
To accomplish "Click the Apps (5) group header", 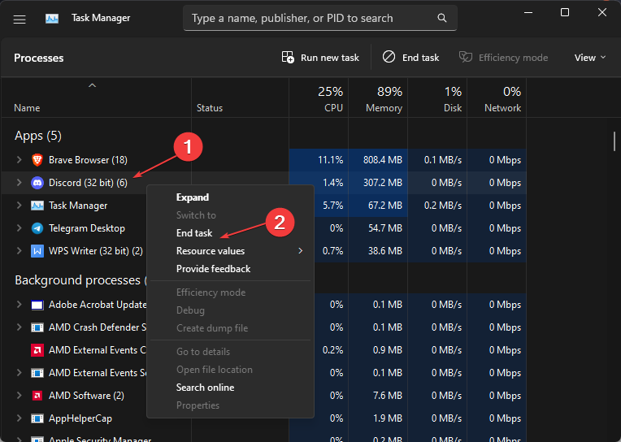I will point(38,136).
